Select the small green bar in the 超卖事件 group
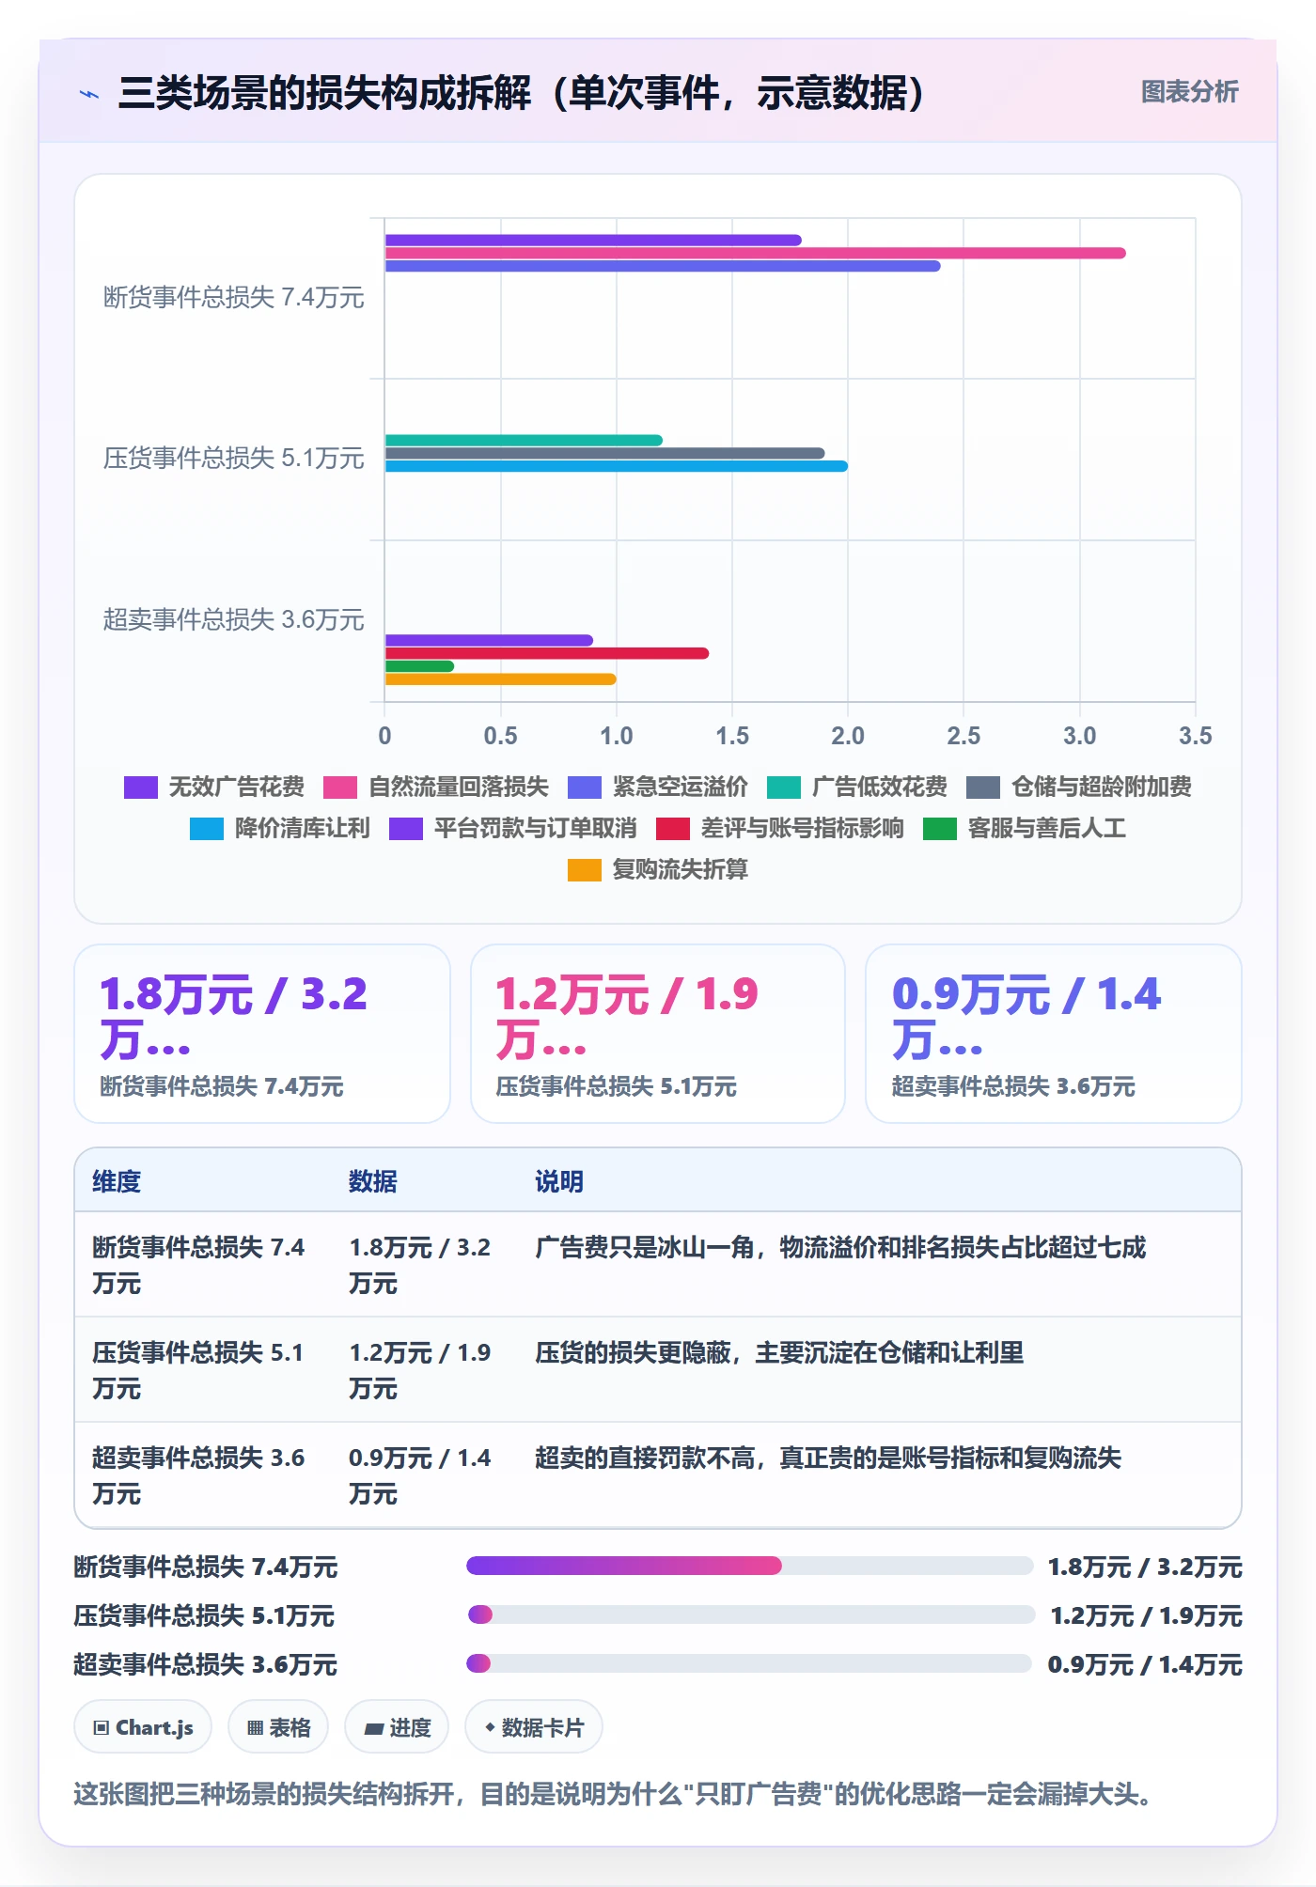The height and width of the screenshot is (1887, 1316). coord(420,666)
